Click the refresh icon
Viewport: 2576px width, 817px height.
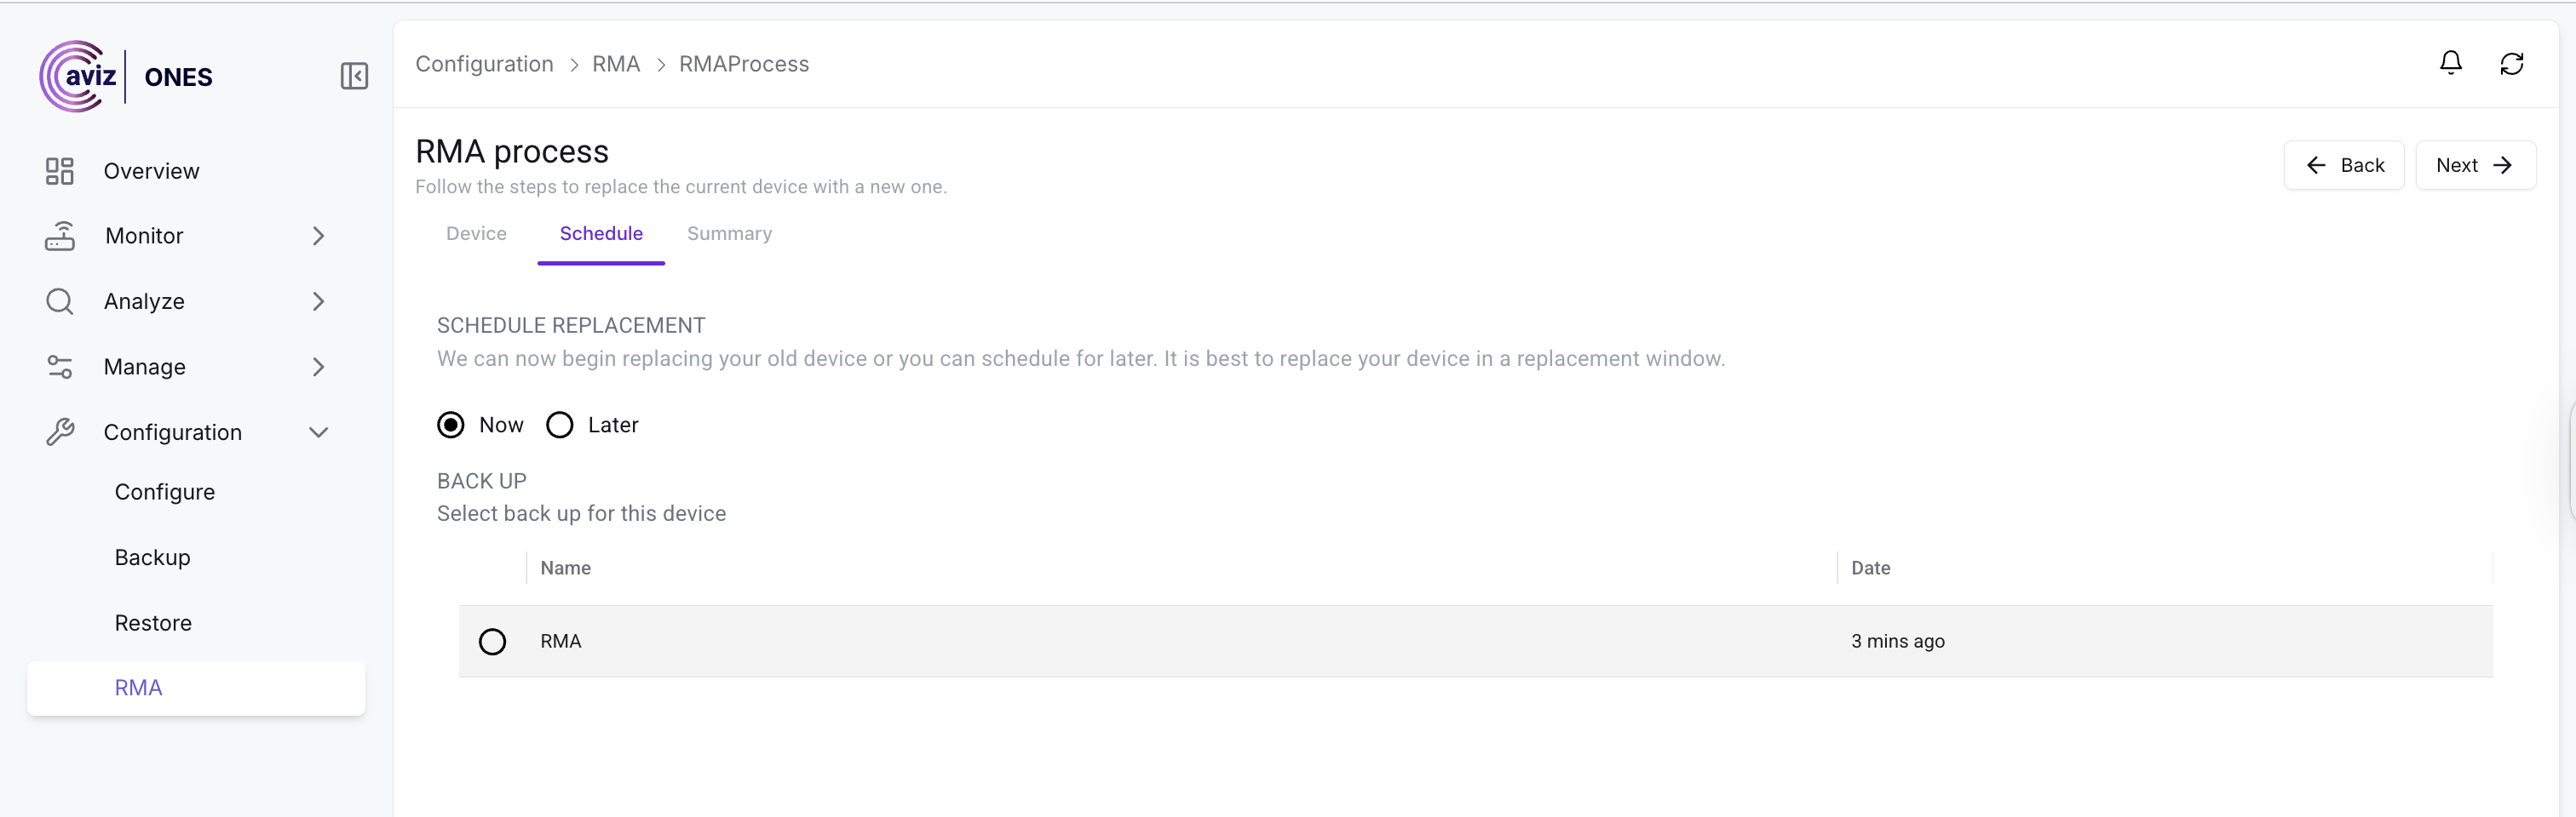(x=2511, y=64)
